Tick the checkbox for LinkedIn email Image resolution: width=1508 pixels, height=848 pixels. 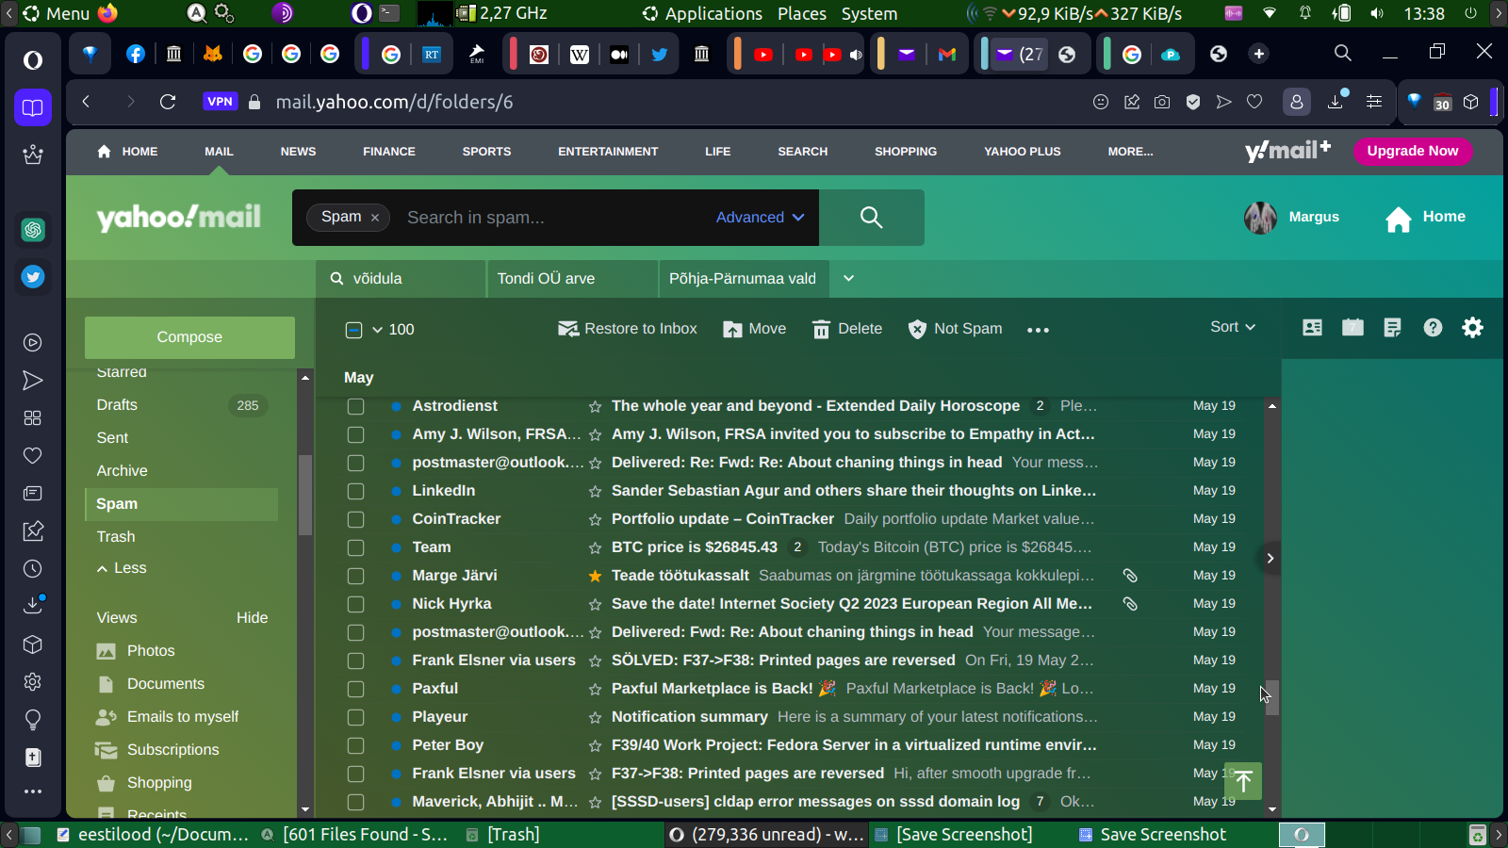pyautogui.click(x=355, y=491)
